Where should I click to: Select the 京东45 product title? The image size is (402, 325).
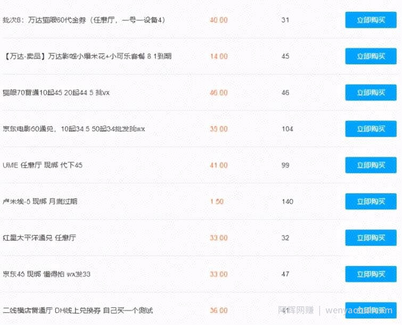46,274
